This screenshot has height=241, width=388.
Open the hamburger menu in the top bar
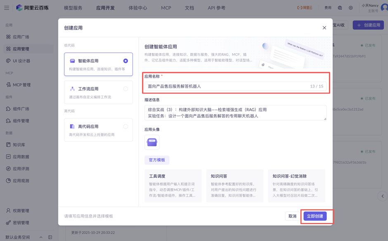pos(7,8)
